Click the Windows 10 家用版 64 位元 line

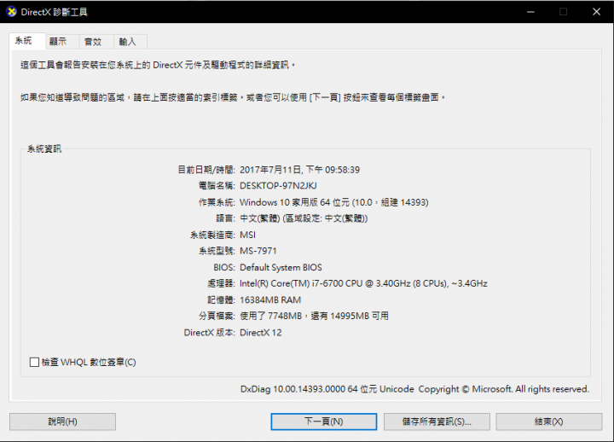334,202
